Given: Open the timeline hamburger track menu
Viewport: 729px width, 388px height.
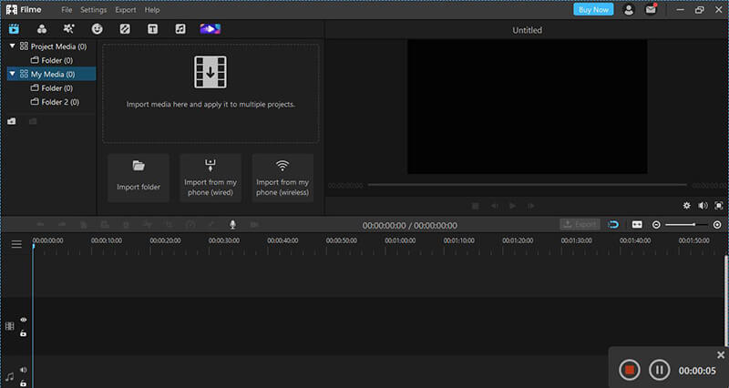Looking at the screenshot, I should click(16, 244).
